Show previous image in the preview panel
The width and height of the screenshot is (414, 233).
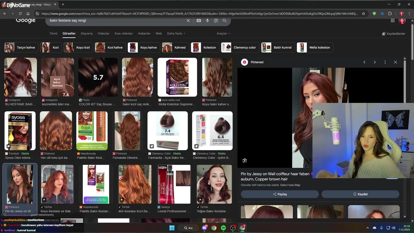[x=364, y=62]
